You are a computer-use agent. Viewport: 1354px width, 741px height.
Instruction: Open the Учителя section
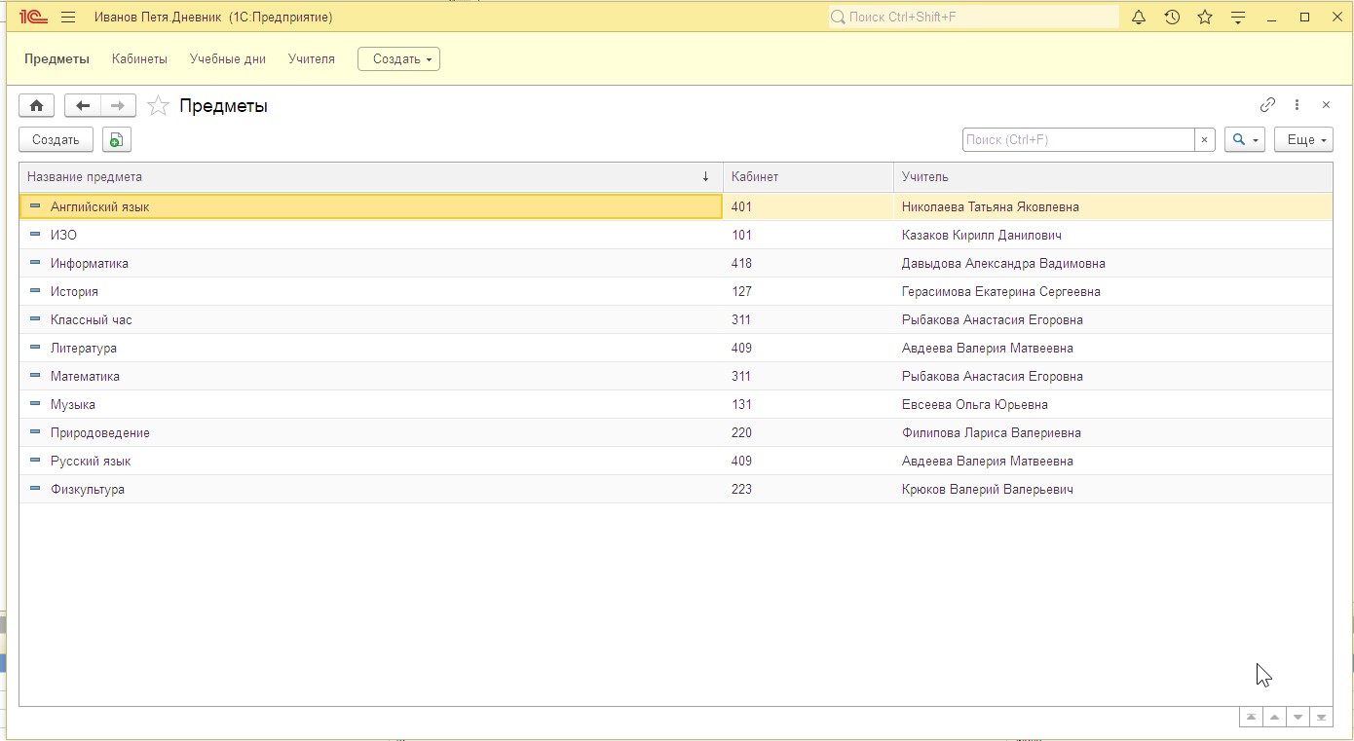(x=312, y=59)
